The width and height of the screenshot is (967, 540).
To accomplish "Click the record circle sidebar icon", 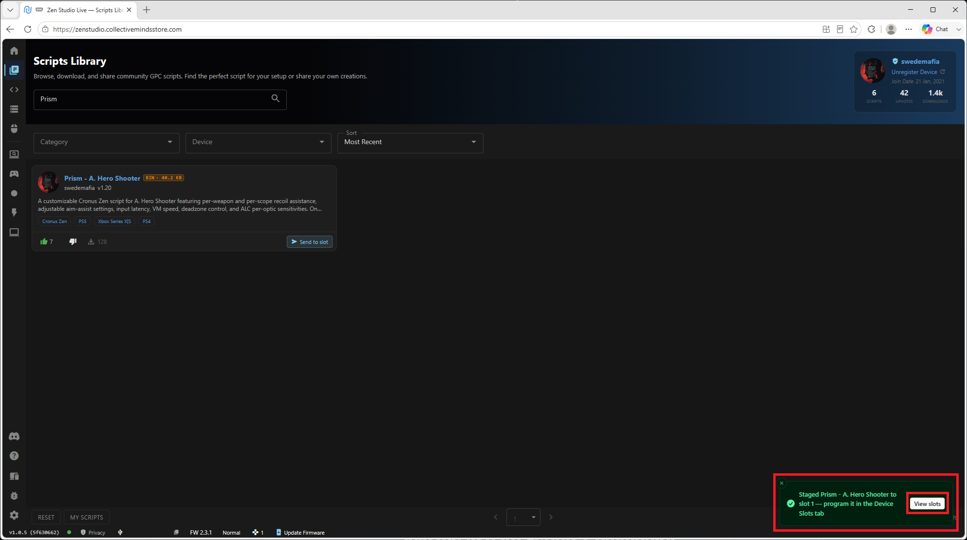I will point(14,193).
